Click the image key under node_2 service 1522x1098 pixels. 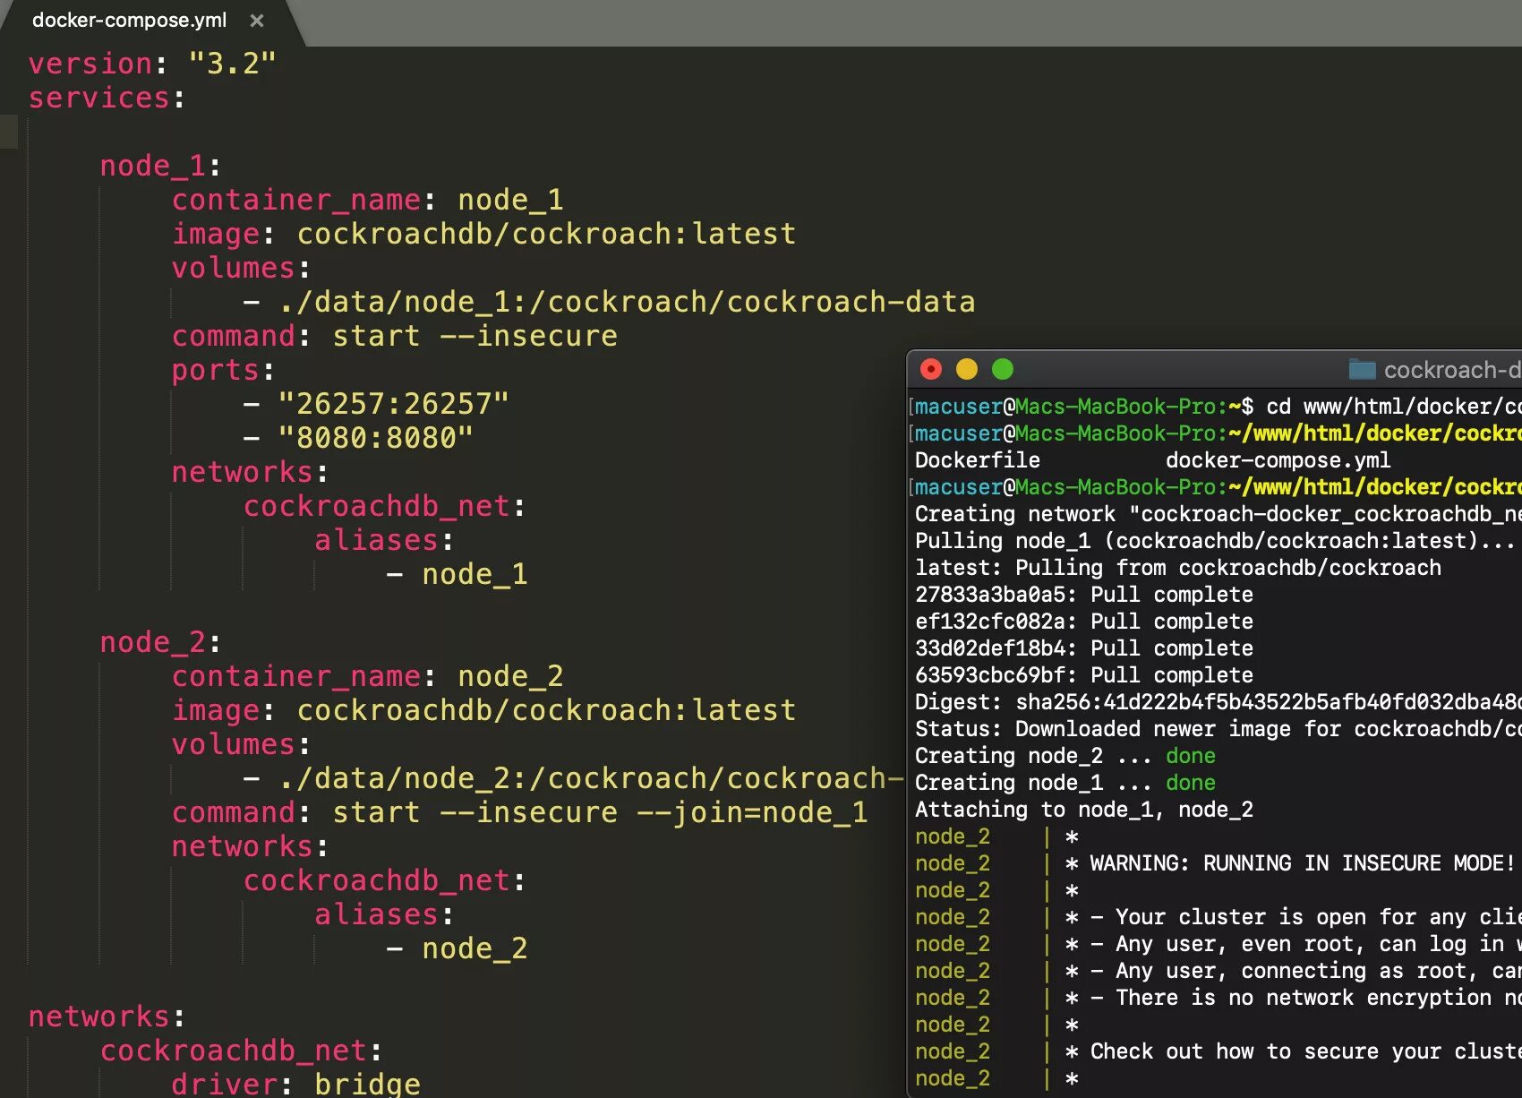pos(216,710)
